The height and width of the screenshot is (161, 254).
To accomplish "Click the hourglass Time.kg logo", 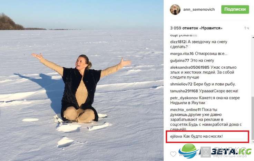I will pyautogui.click(x=206, y=152).
